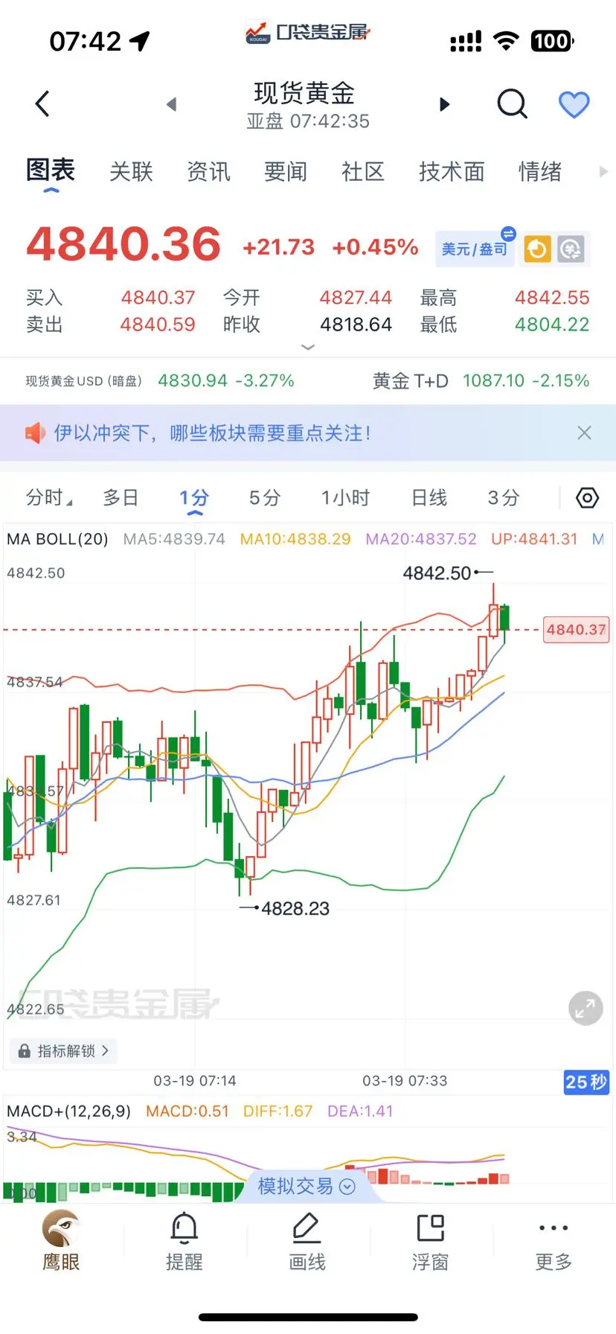616x1334 pixels.
Task: Open 浮窗 floating window
Action: [431, 1240]
